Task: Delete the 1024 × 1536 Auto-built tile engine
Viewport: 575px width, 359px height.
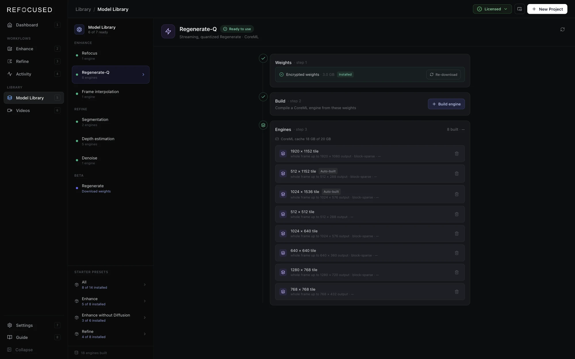Action: tap(457, 194)
